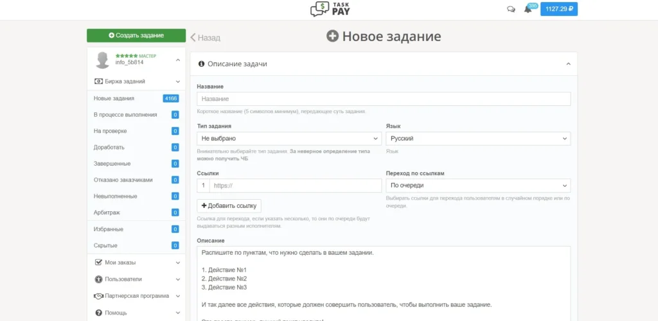Viewport: 658px width, 321px height.
Task: Click the info icon beside Описание задачи
Action: tap(201, 64)
